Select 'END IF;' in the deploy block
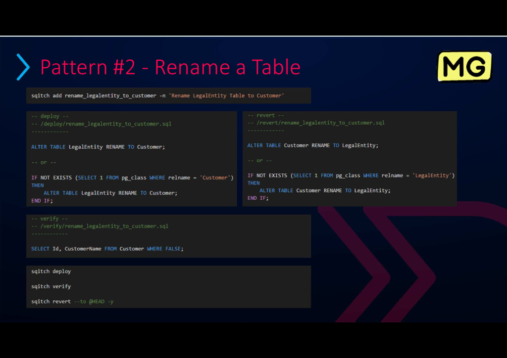 tap(42, 201)
